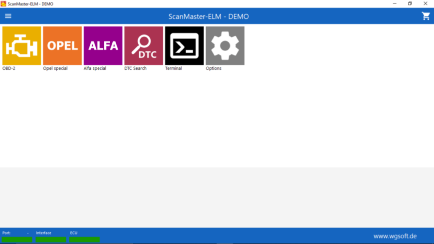Click the Options label text
Image resolution: width=434 pixels, height=244 pixels.
pos(214,68)
